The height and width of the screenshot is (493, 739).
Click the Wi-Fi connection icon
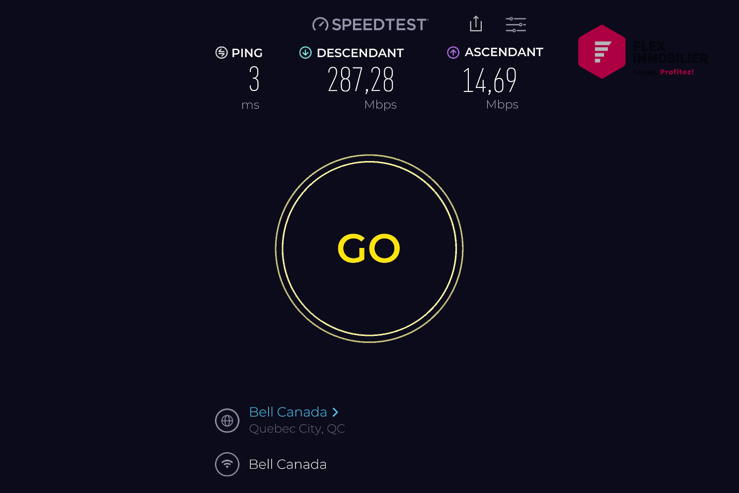227,464
